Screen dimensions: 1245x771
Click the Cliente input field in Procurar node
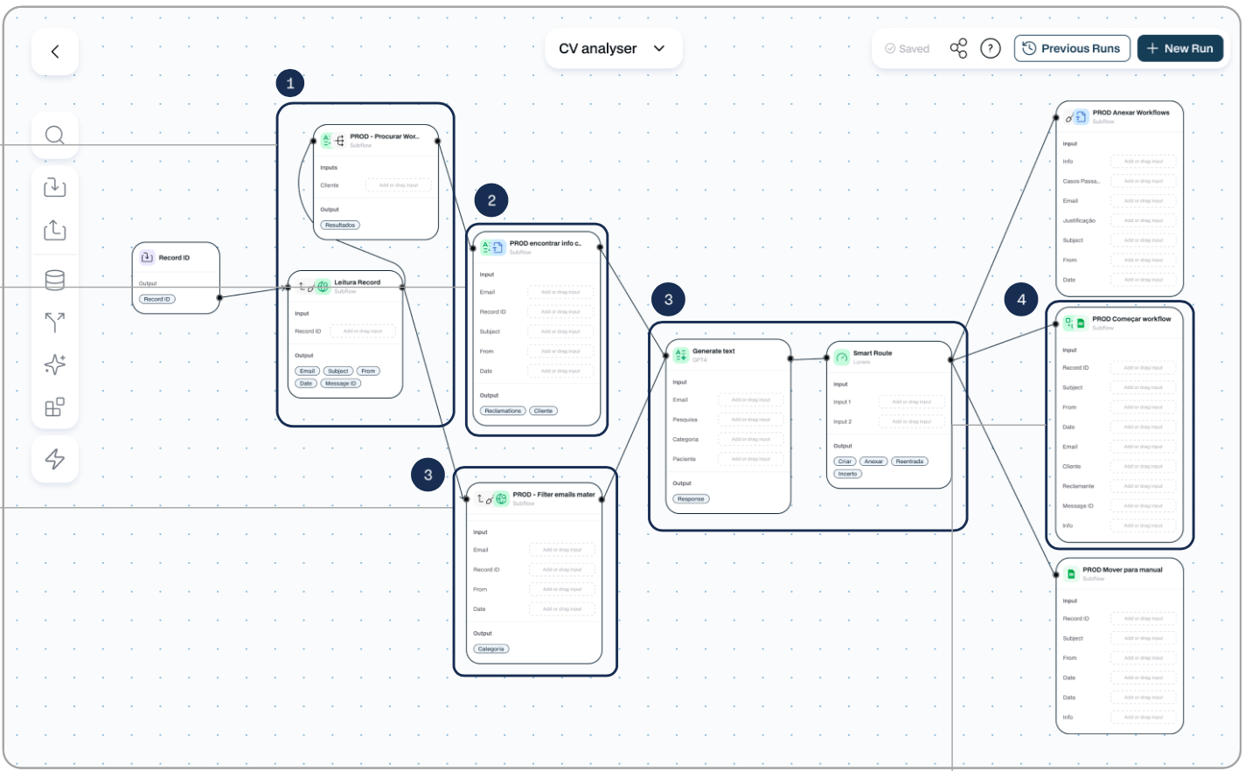[398, 185]
